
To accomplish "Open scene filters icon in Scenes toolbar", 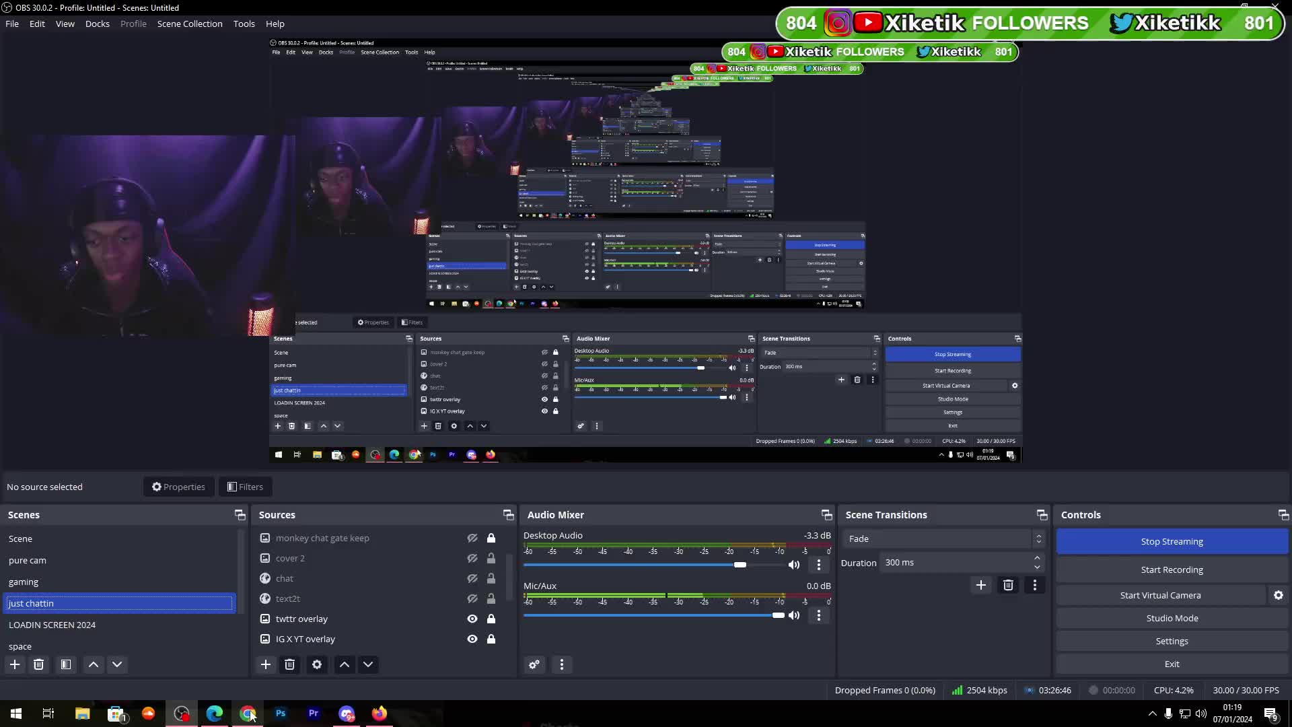I will [x=66, y=664].
